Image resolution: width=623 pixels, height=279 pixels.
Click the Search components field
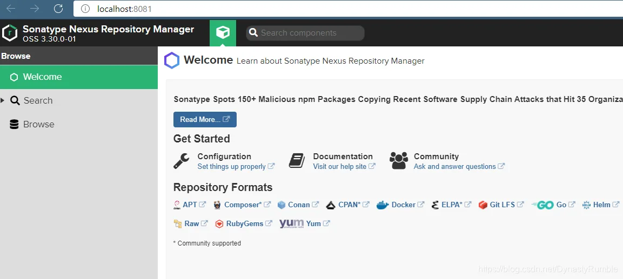pyautogui.click(x=305, y=33)
